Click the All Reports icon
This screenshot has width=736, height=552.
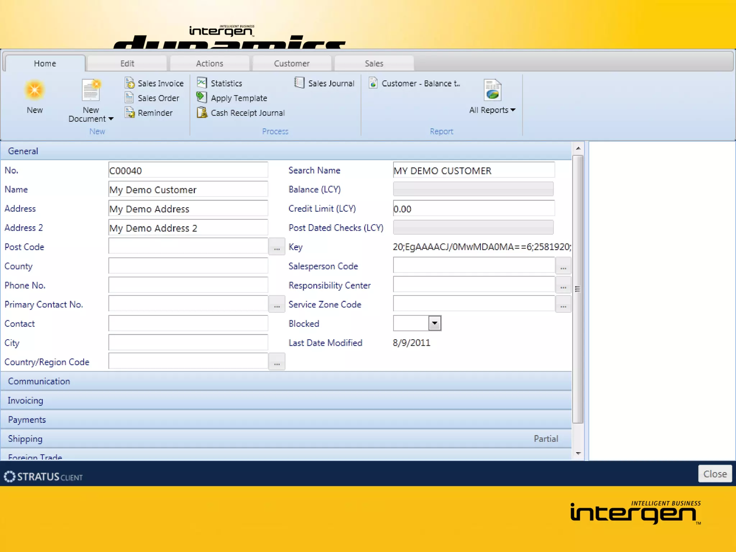[492, 90]
